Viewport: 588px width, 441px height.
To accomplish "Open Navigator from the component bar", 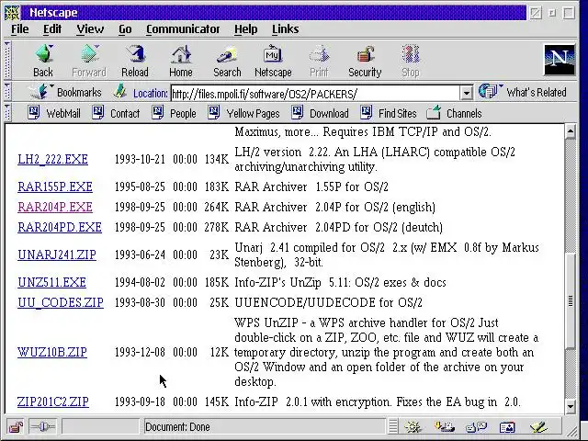I will (413, 426).
